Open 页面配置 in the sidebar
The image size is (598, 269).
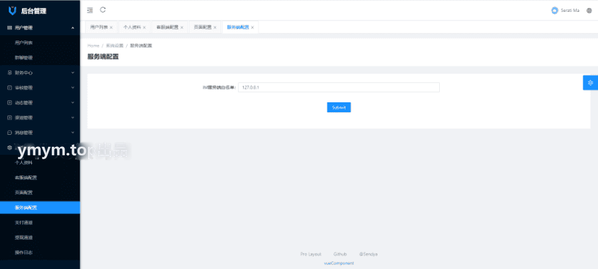pos(40,193)
